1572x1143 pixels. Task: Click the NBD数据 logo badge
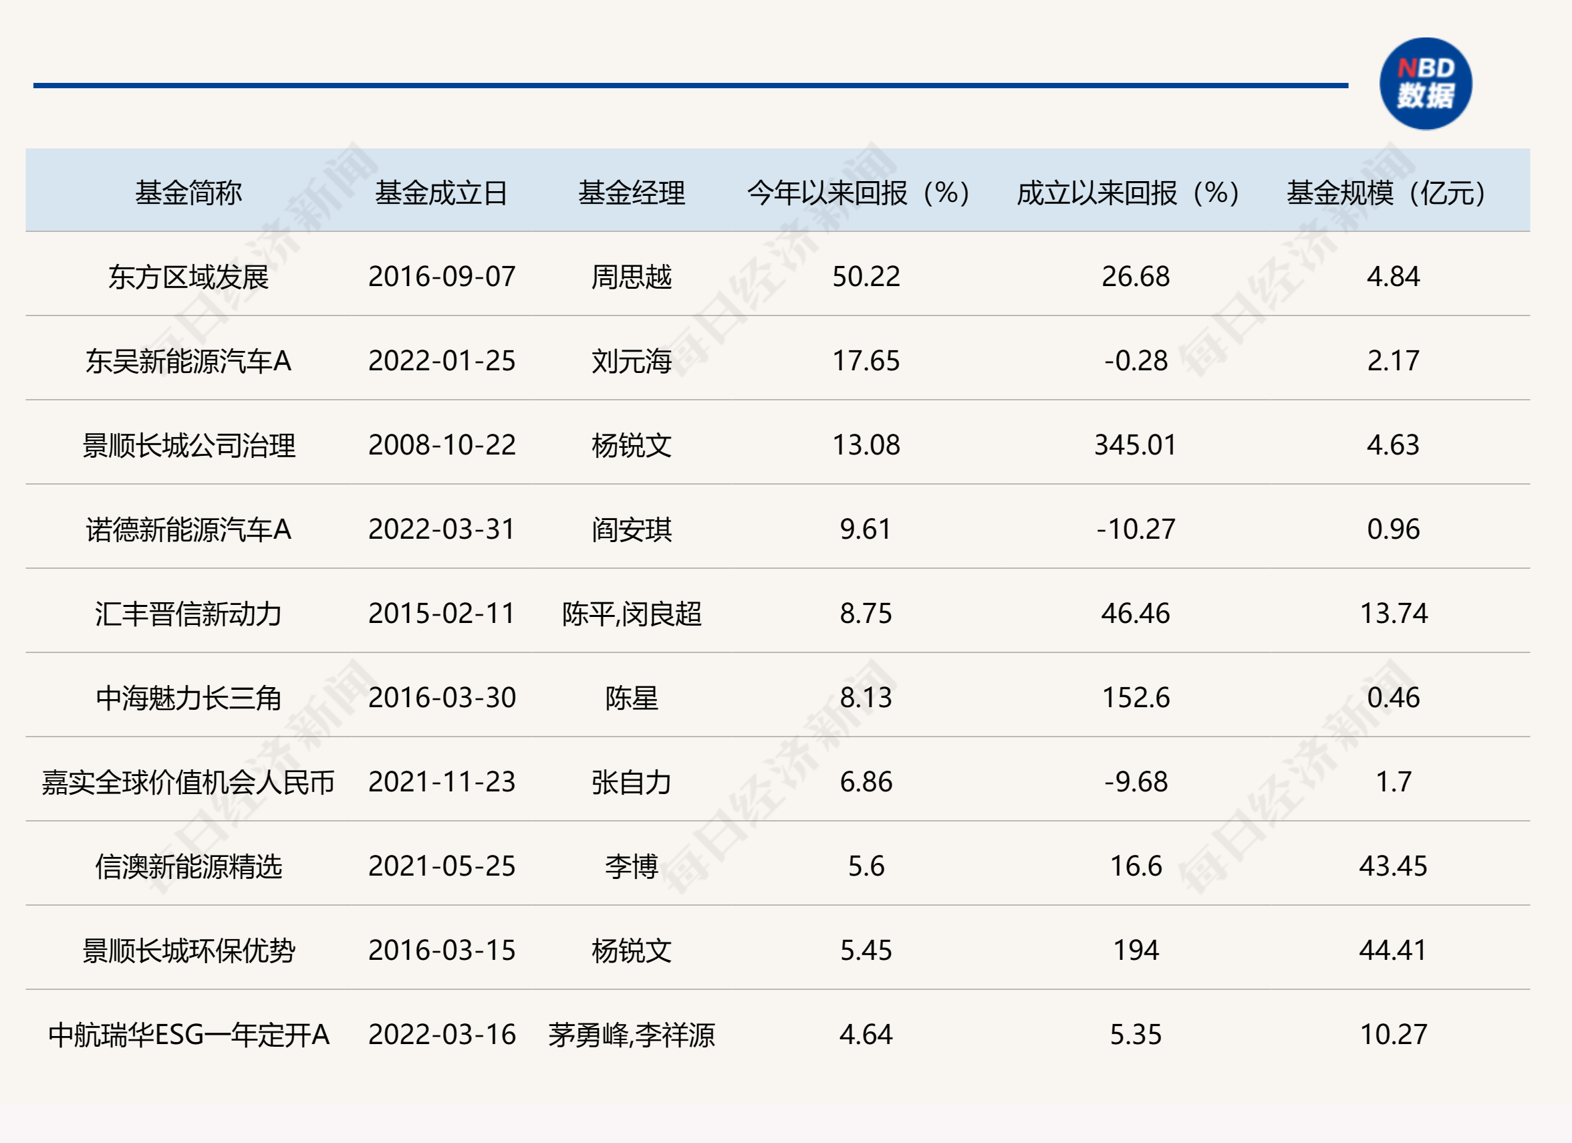click(1425, 84)
